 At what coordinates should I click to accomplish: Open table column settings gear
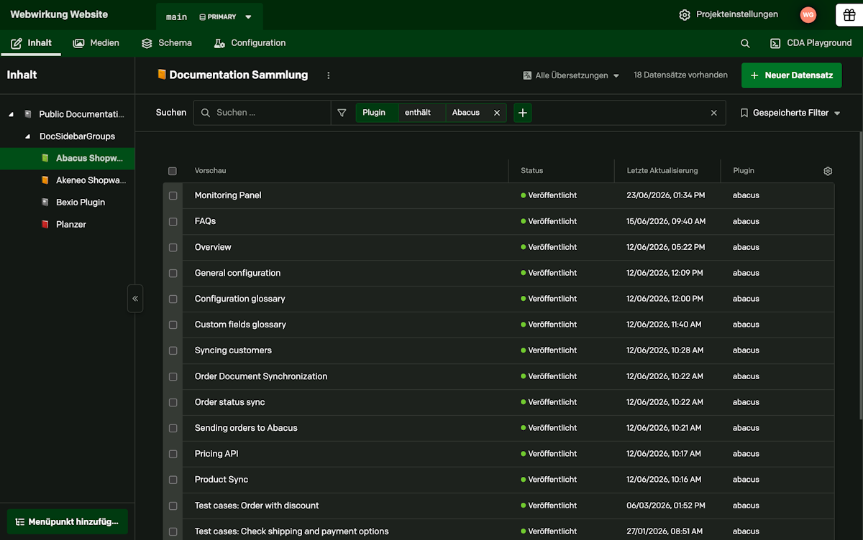click(828, 171)
